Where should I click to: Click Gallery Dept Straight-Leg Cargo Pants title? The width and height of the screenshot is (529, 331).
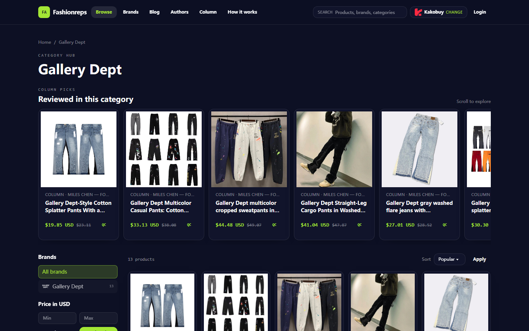pyautogui.click(x=334, y=207)
